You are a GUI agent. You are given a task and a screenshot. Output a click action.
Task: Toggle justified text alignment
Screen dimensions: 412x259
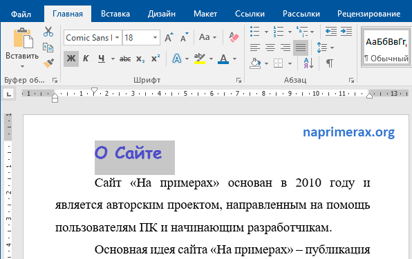pos(301,48)
